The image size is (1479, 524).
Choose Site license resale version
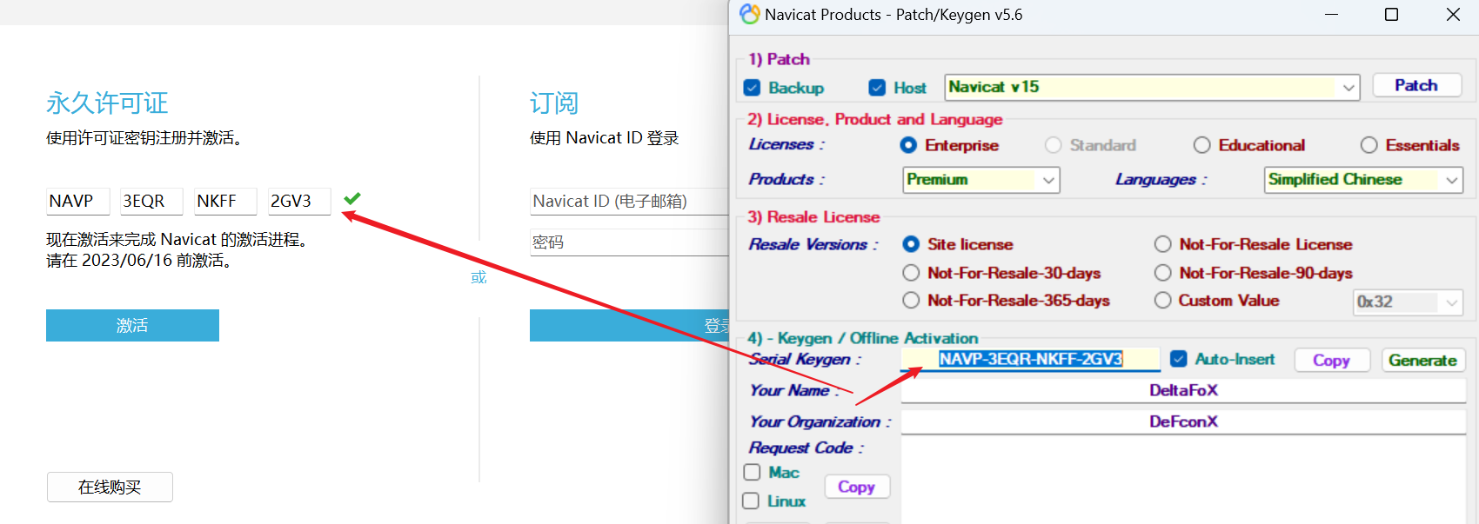911,244
